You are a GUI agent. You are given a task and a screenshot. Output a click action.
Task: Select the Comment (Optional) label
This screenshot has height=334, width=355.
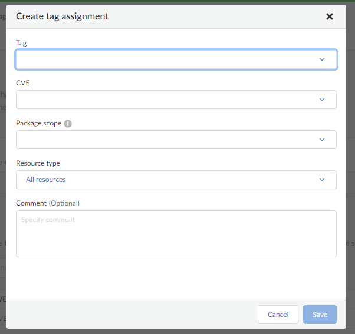(48, 203)
